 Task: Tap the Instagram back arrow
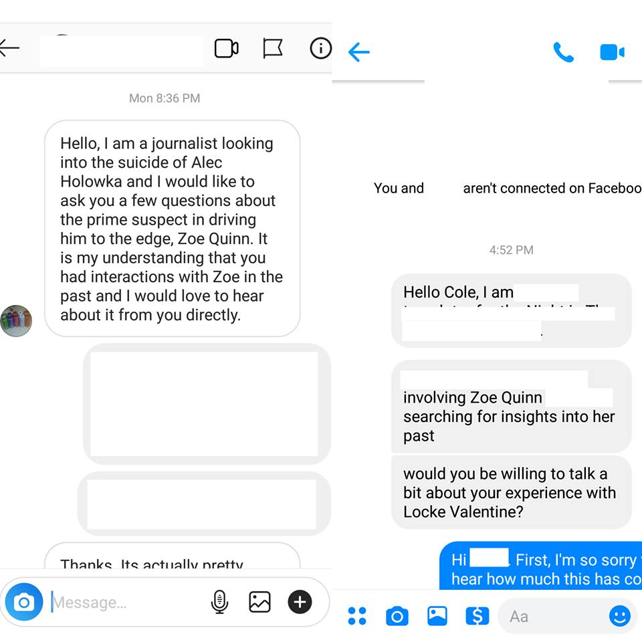pos(9,48)
